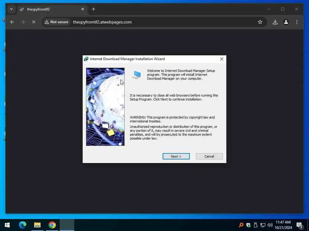Select the thespyfromtf2 tab
Image resolution: width=309 pixels, height=231 pixels.
tap(52, 9)
